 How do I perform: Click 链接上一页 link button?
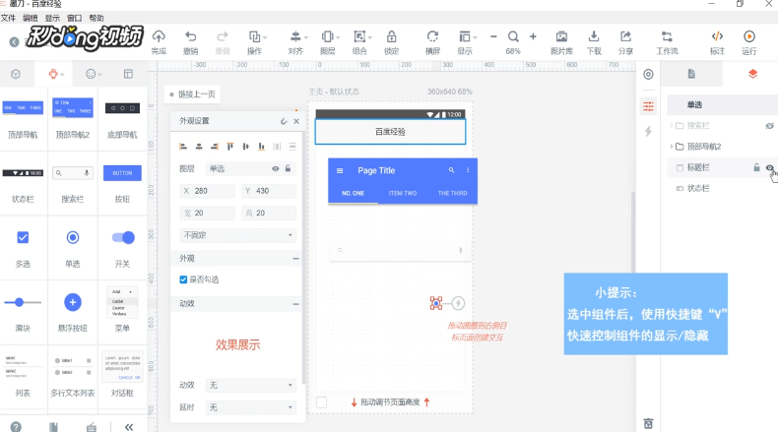[x=192, y=94]
